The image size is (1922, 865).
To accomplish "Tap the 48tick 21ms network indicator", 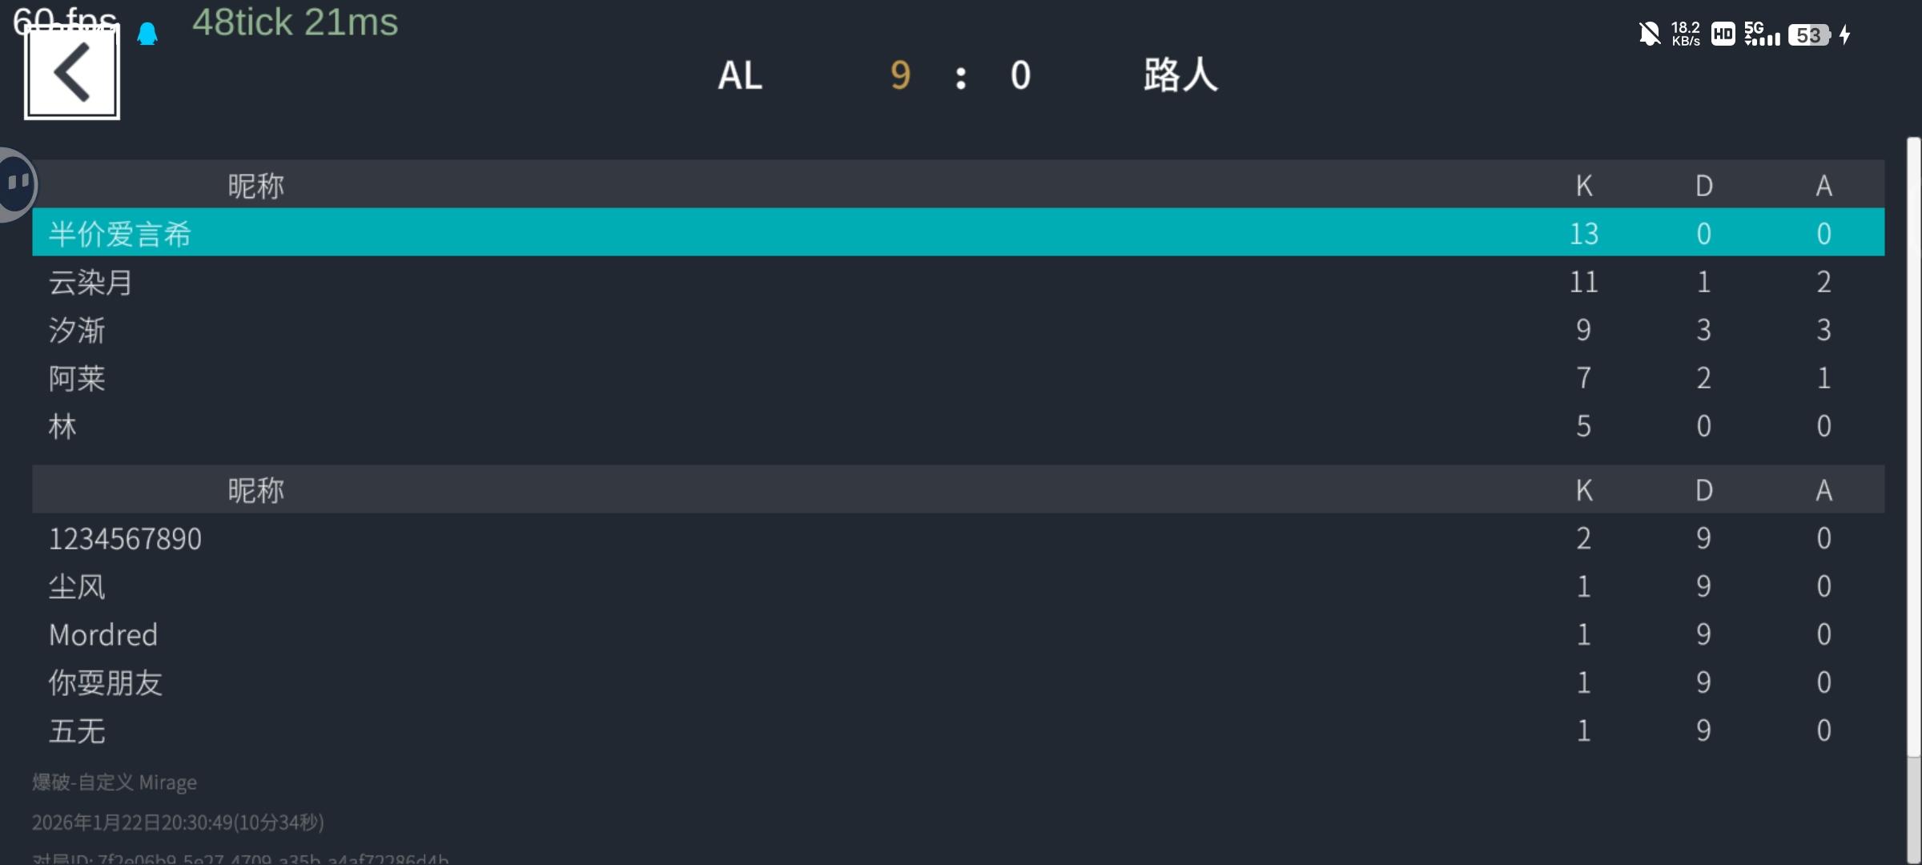I will [x=295, y=22].
